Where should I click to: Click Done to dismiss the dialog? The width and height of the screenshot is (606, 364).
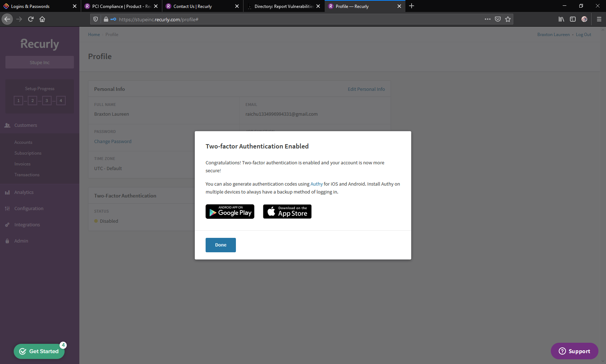pyautogui.click(x=221, y=245)
